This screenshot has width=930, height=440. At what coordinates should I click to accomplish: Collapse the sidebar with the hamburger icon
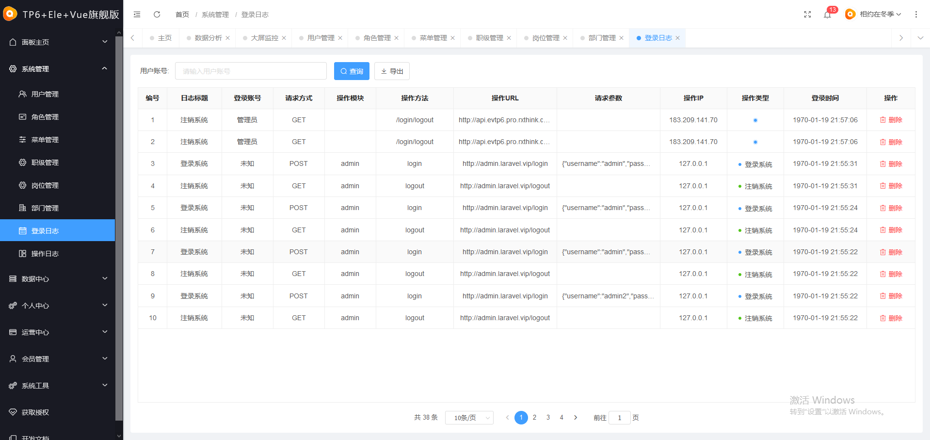[137, 15]
